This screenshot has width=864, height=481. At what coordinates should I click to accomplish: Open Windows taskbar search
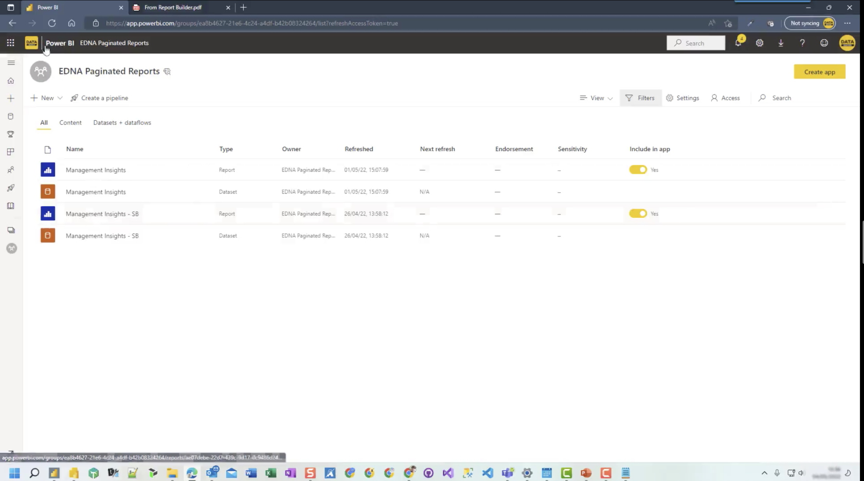click(x=34, y=473)
